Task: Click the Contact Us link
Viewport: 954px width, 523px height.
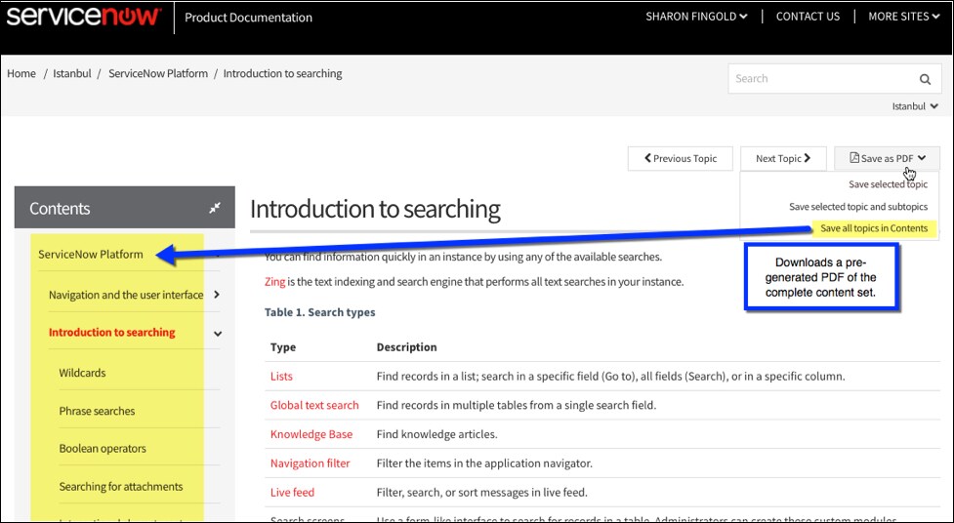Action: pos(808,17)
